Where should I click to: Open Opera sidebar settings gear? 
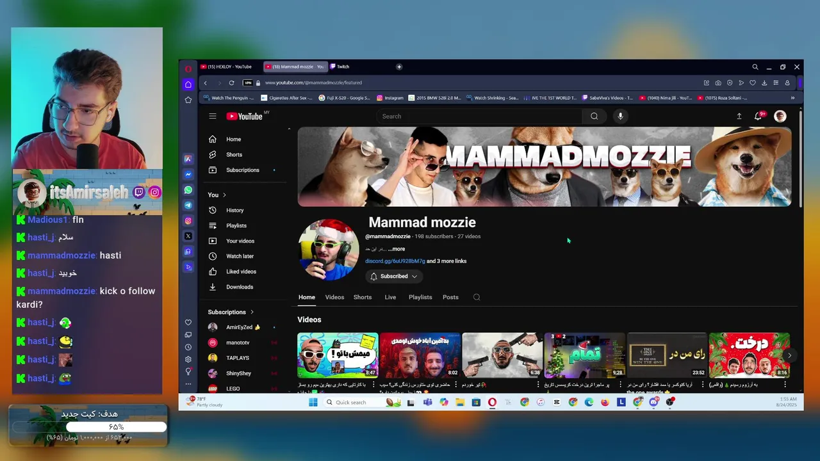pos(188,359)
